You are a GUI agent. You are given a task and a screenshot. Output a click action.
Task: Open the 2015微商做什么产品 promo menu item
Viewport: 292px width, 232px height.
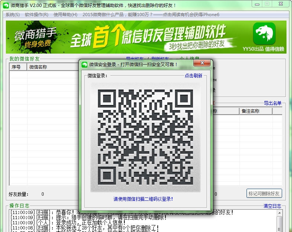[x=151, y=15]
